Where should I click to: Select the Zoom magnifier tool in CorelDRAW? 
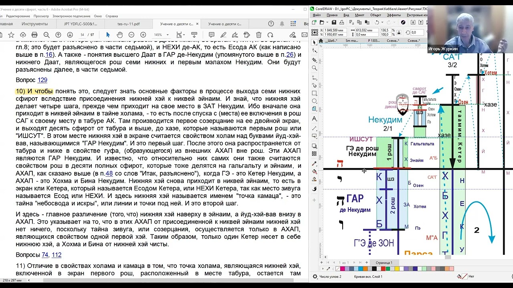315,68
